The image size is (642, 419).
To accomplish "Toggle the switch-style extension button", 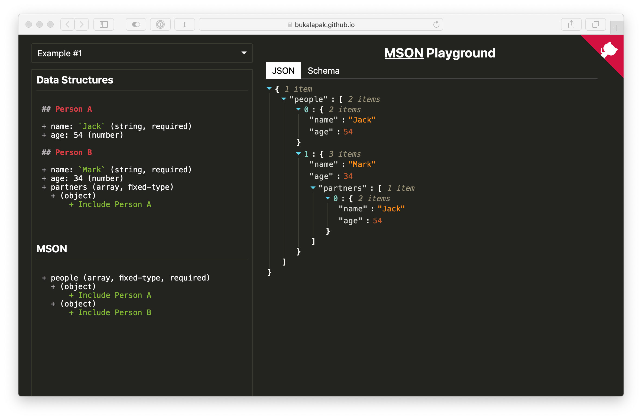I will [x=136, y=25].
